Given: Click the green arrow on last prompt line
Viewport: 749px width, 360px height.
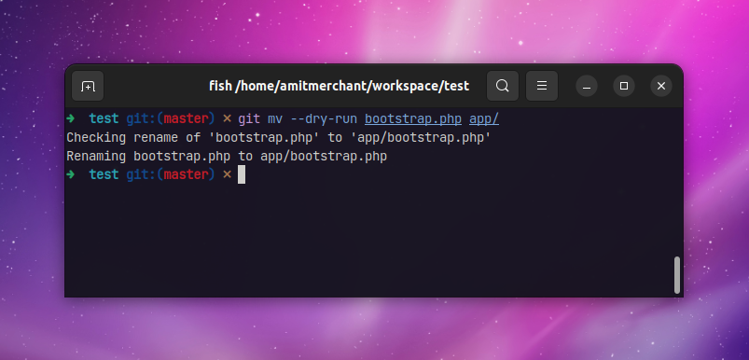Looking at the screenshot, I should point(71,174).
